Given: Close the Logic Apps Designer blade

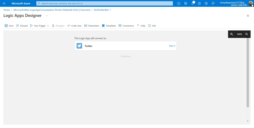Looking at the screenshot, I should [248, 16].
